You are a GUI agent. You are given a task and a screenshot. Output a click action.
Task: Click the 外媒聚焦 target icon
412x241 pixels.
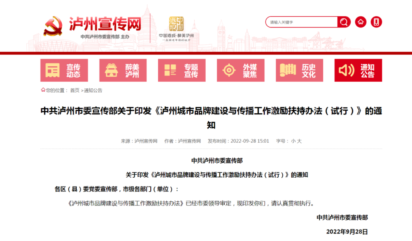pyautogui.click(x=229, y=71)
